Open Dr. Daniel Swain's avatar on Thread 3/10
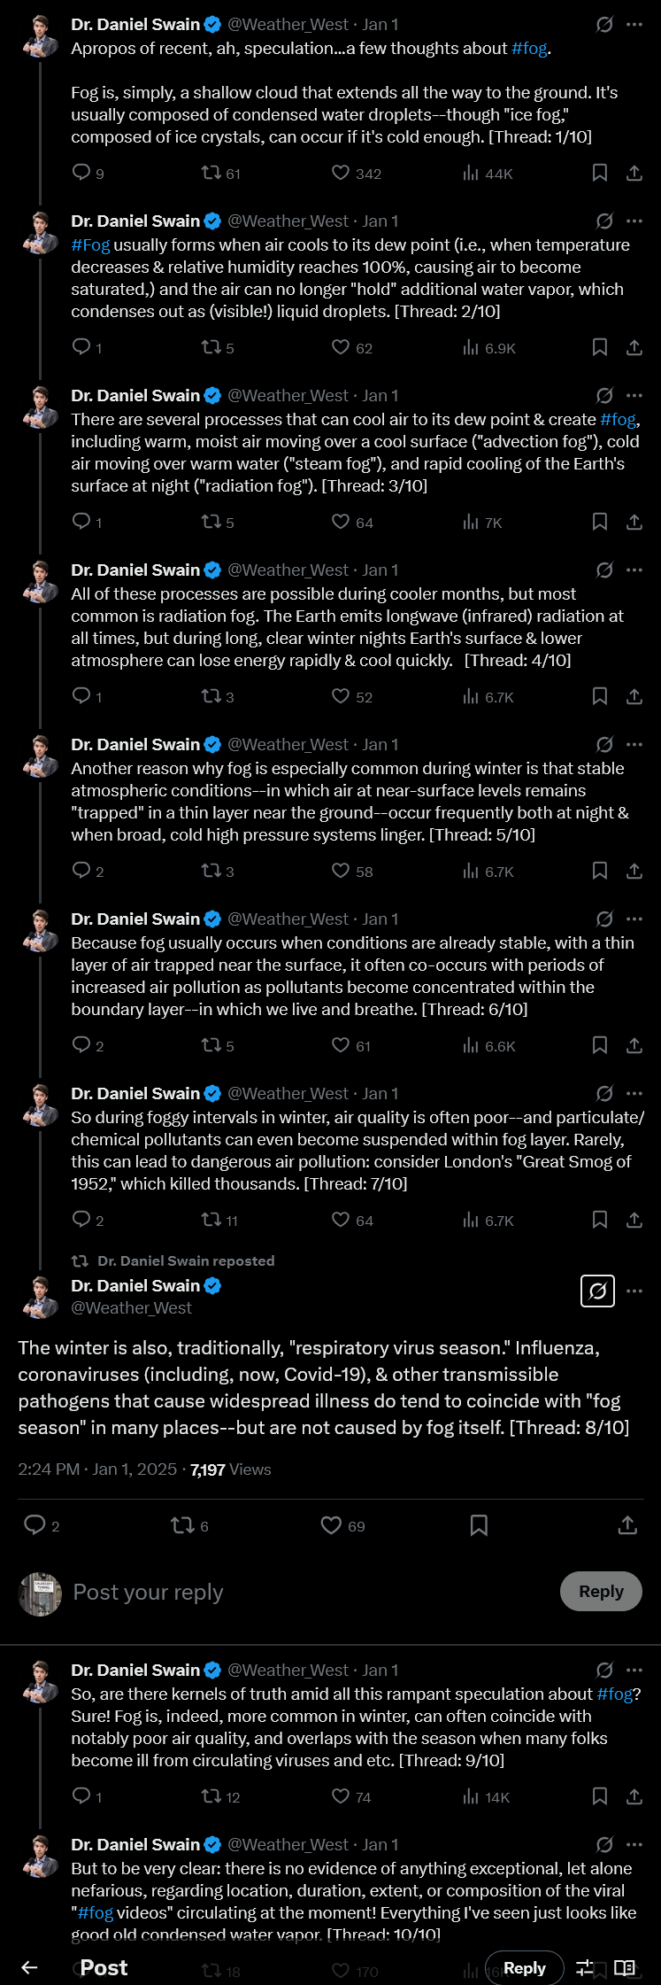661x1985 pixels. 40,407
